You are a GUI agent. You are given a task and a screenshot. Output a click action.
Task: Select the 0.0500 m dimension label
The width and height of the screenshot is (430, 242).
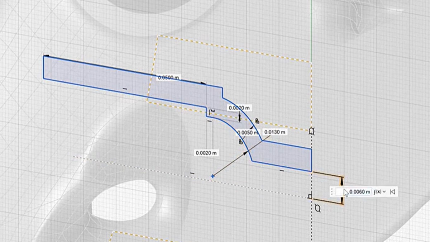[169, 77]
